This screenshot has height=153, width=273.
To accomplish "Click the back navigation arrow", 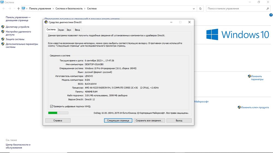I will pos(4,8).
